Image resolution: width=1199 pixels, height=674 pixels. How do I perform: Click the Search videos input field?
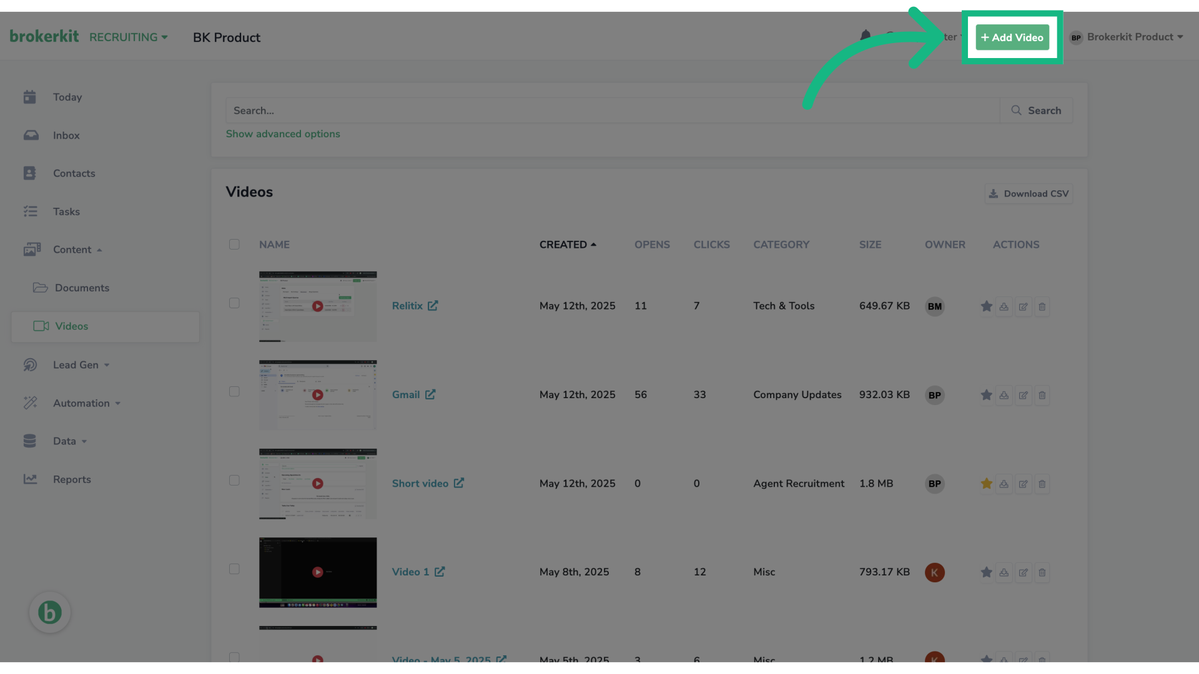pos(613,110)
